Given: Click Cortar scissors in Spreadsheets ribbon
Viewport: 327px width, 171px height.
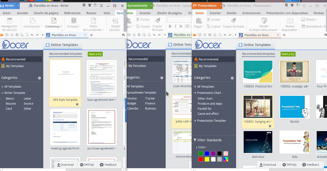Looking at the screenshot, I should coord(138,20).
